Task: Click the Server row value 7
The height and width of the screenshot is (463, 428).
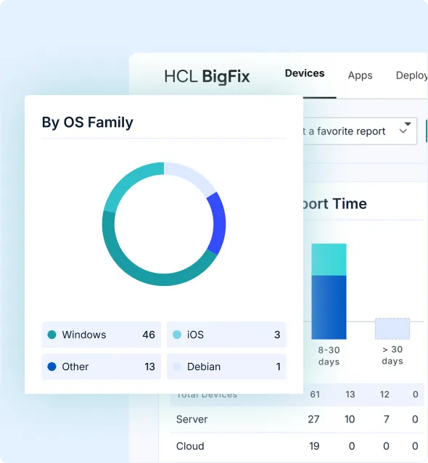Action: pos(387,419)
